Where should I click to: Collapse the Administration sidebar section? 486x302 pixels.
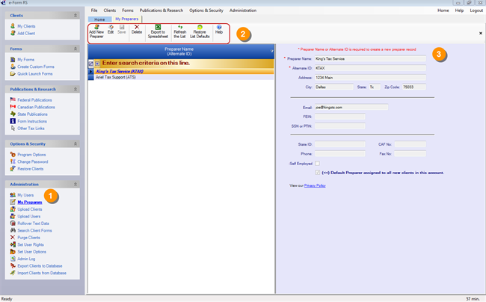pos(75,184)
